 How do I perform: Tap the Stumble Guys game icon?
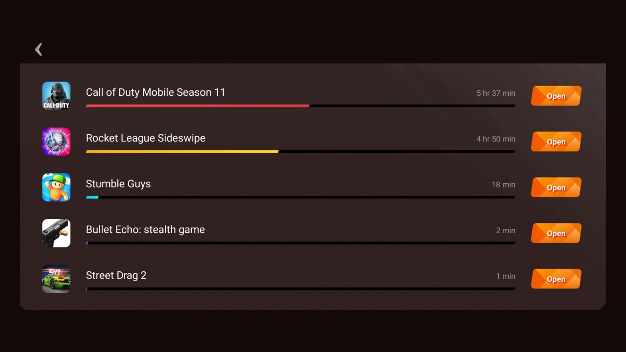click(x=56, y=187)
